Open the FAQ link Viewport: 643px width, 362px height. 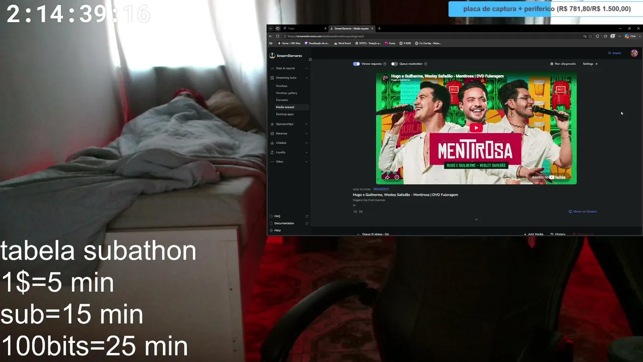point(289,216)
